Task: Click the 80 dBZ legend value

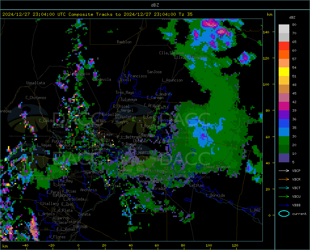Action: pos(294,25)
